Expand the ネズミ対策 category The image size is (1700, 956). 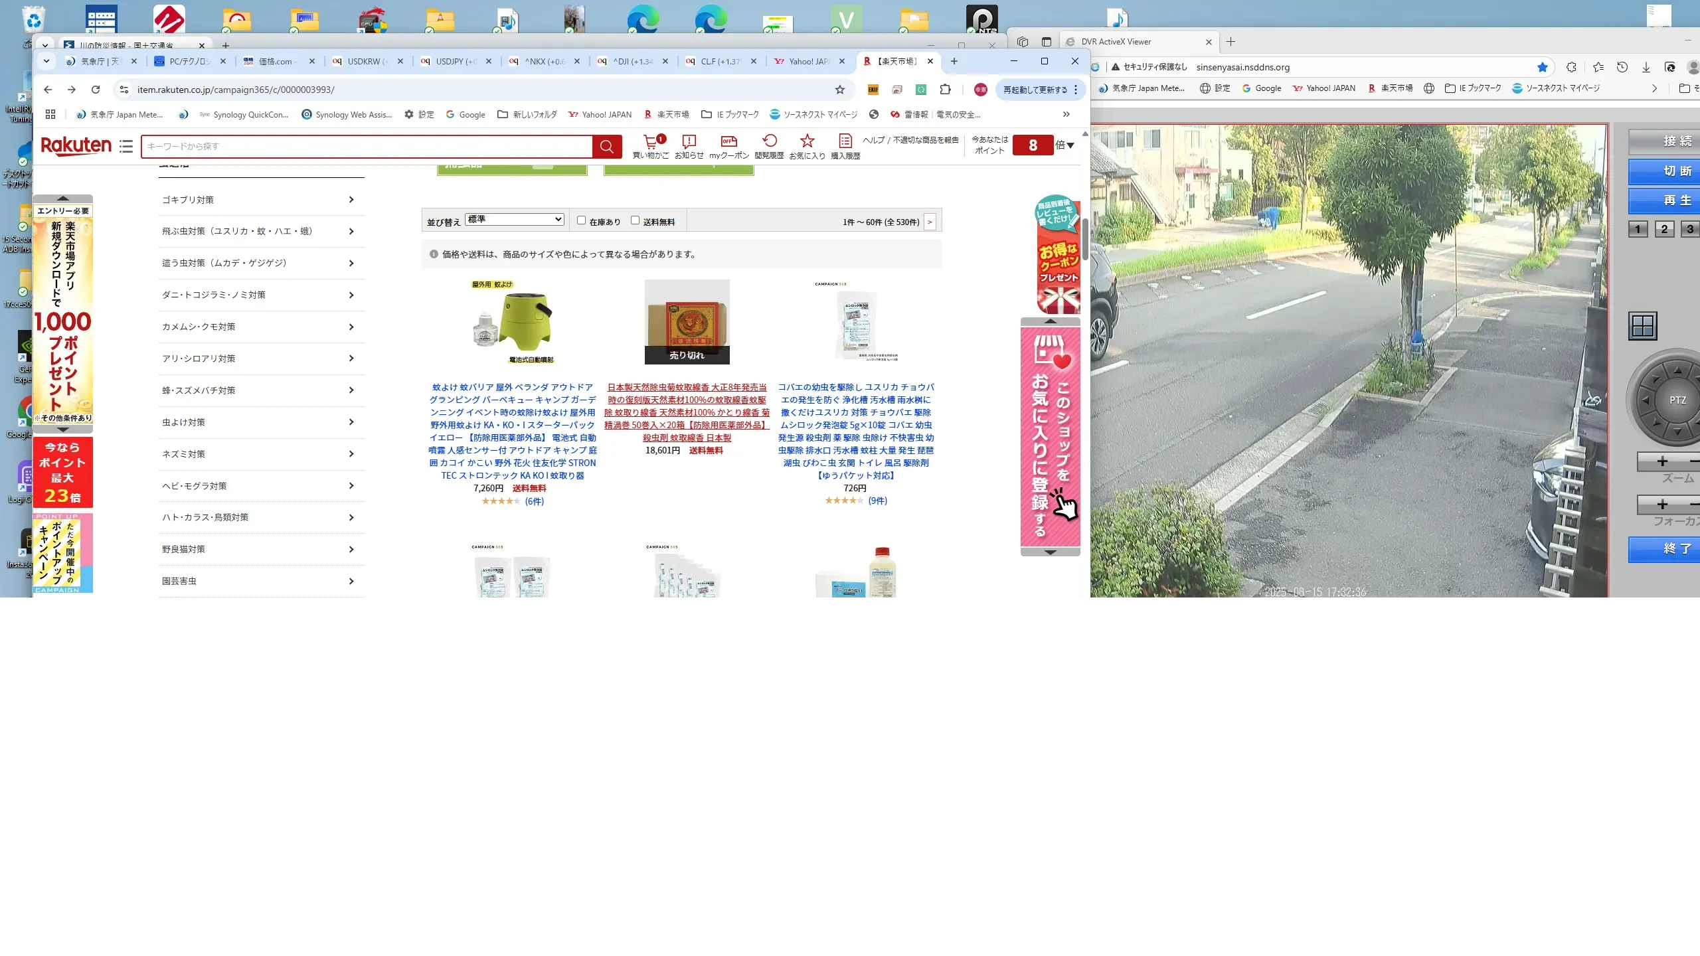[x=260, y=454]
